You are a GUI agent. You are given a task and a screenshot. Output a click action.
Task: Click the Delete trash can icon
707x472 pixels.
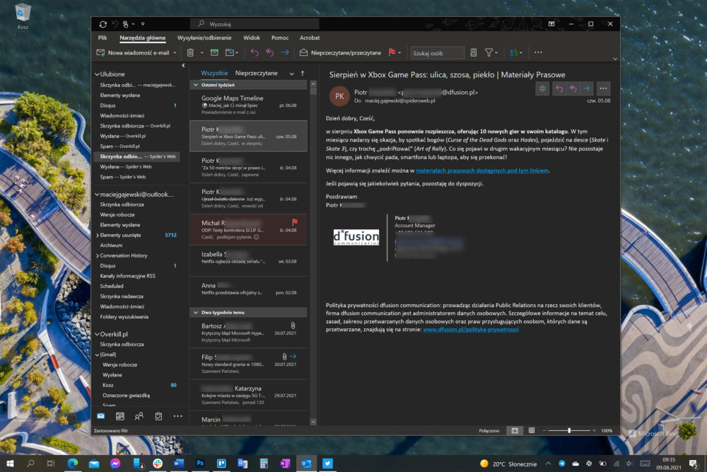coord(190,53)
